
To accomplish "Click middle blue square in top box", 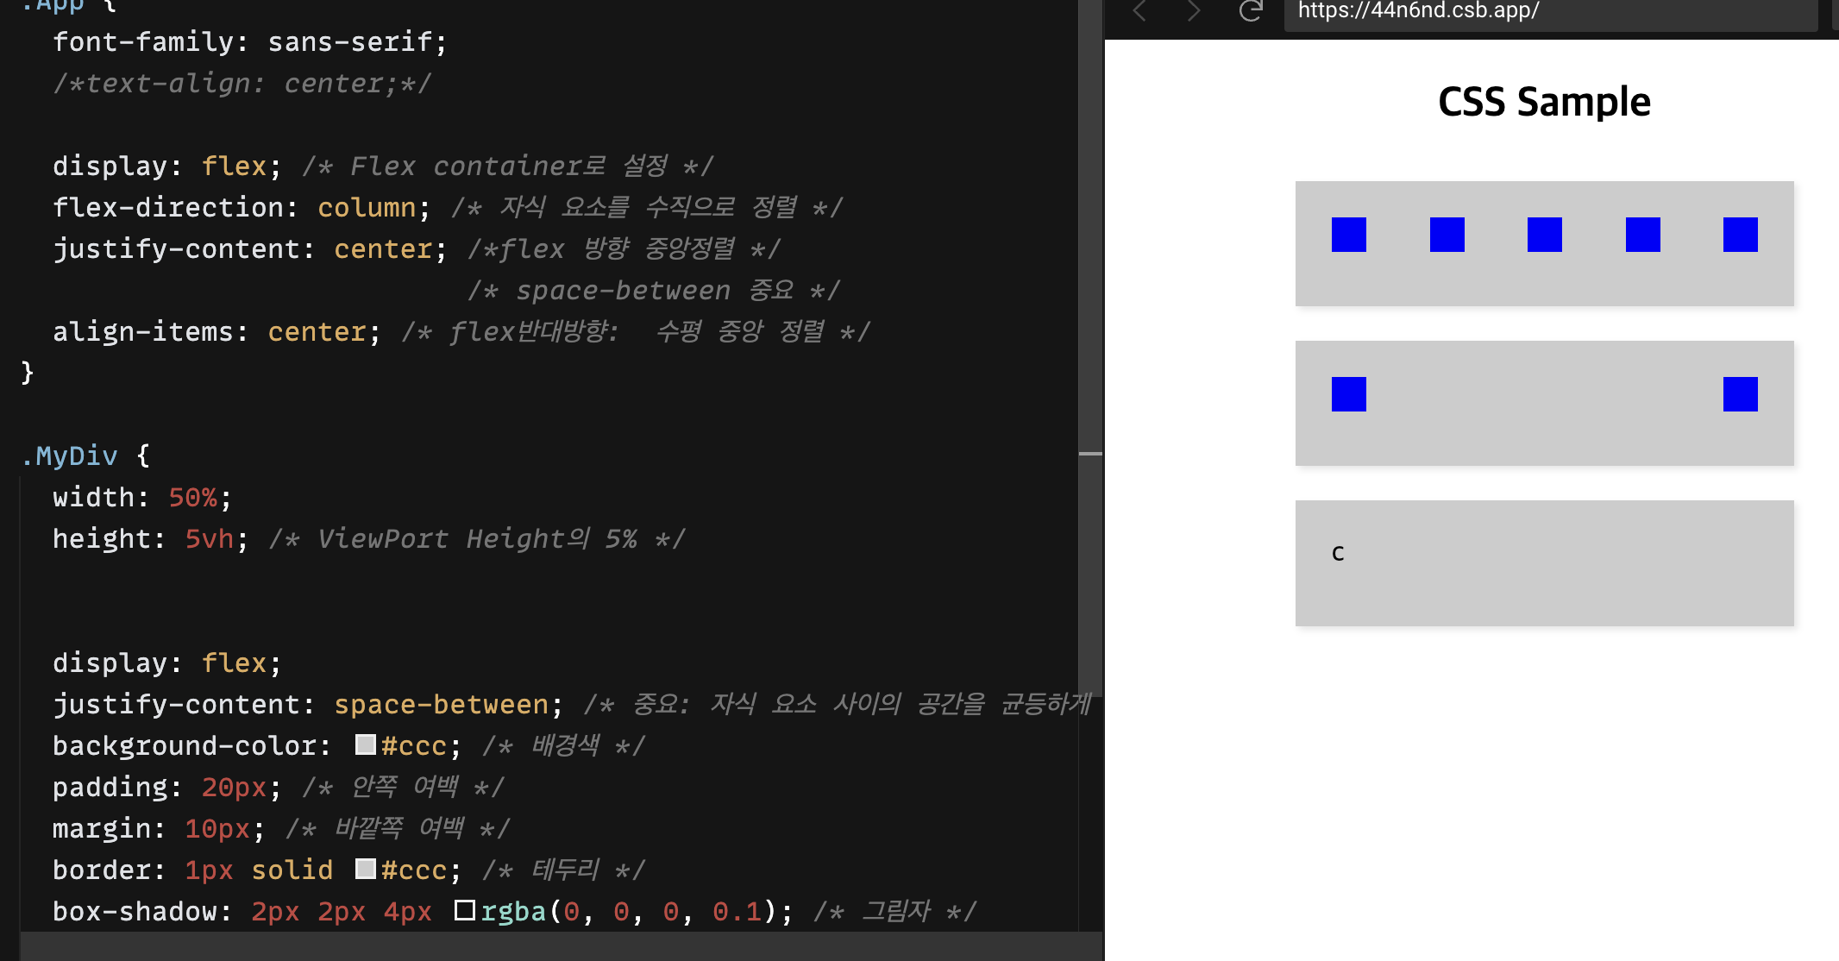I will coord(1545,235).
